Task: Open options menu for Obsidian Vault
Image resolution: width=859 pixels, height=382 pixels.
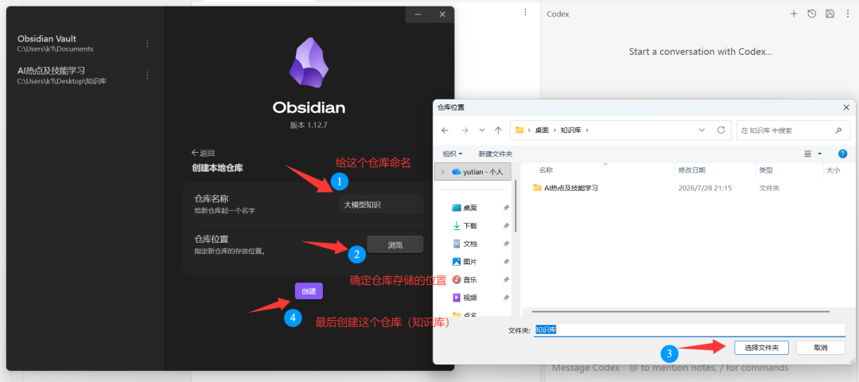Action: [x=147, y=43]
